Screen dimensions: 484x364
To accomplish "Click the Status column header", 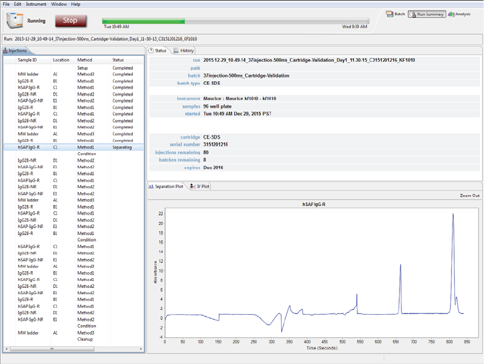I will click(118, 60).
